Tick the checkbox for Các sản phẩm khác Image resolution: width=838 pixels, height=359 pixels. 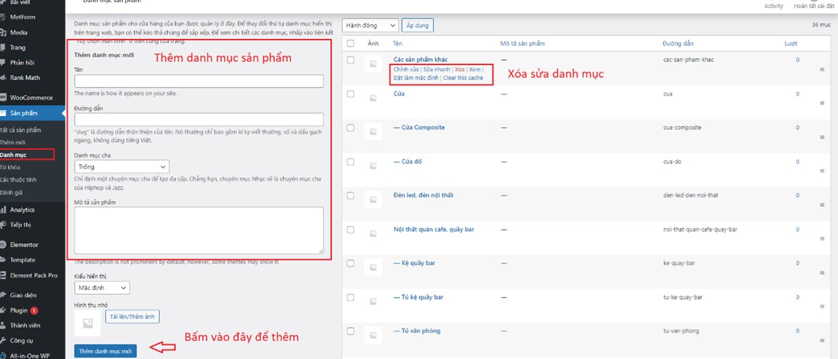350,60
